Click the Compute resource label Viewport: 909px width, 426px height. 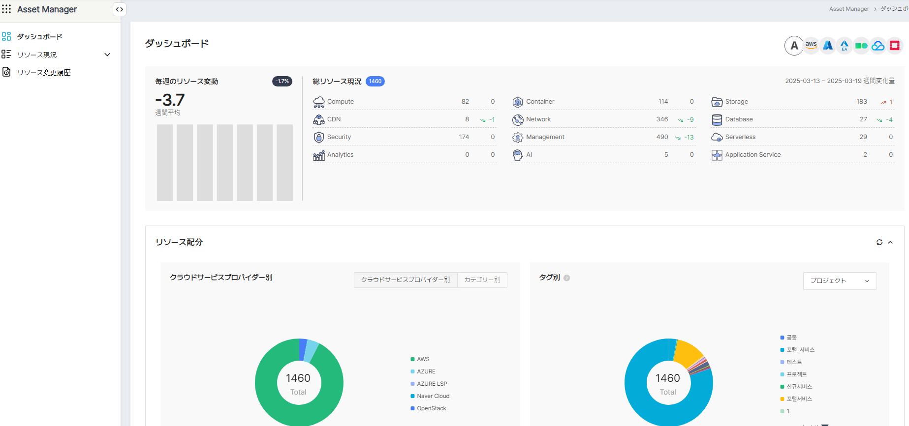tap(341, 102)
